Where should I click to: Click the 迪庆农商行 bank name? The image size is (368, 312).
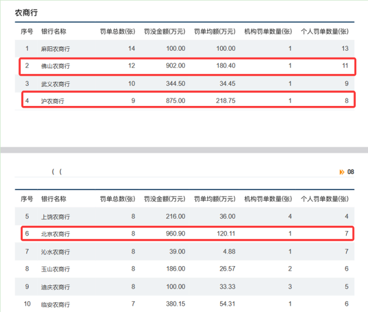[x=56, y=287]
